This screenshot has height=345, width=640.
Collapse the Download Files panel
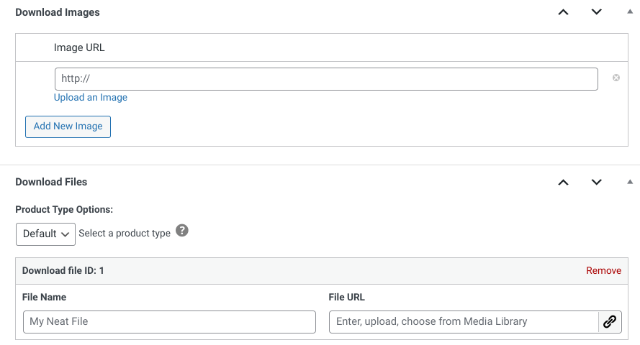coord(630,182)
